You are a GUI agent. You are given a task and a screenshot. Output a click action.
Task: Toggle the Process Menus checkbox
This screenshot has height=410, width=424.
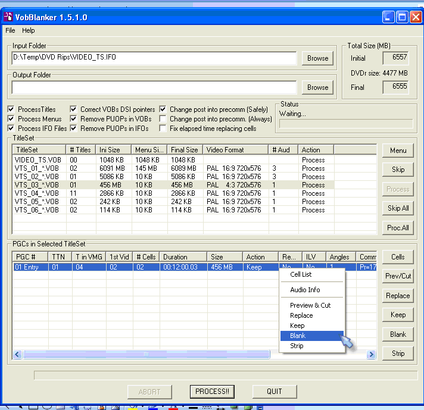click(x=11, y=118)
